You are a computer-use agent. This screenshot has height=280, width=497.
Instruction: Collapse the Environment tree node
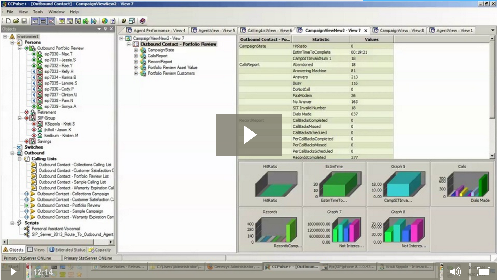pyautogui.click(x=5, y=36)
